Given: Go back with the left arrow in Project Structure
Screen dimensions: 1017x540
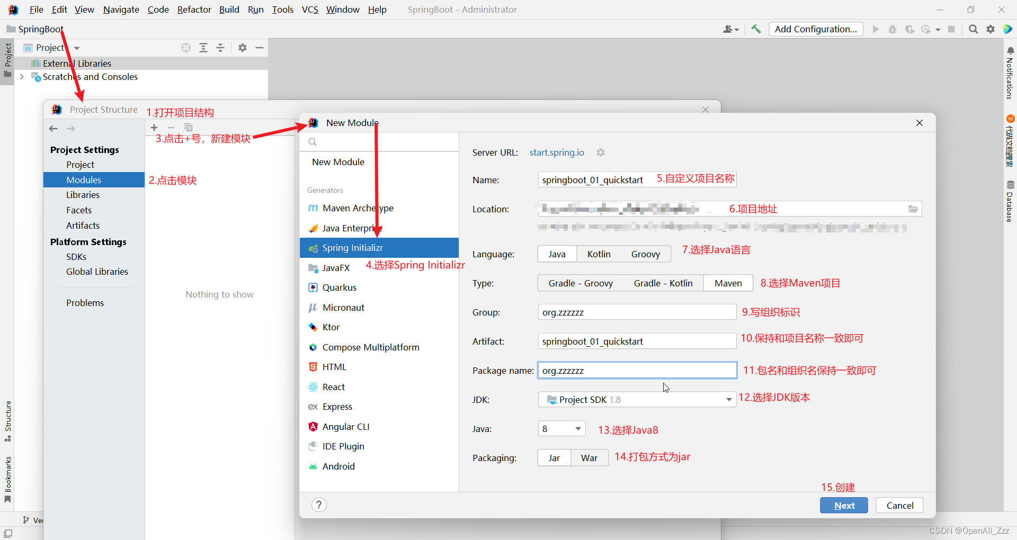Looking at the screenshot, I should (x=53, y=129).
